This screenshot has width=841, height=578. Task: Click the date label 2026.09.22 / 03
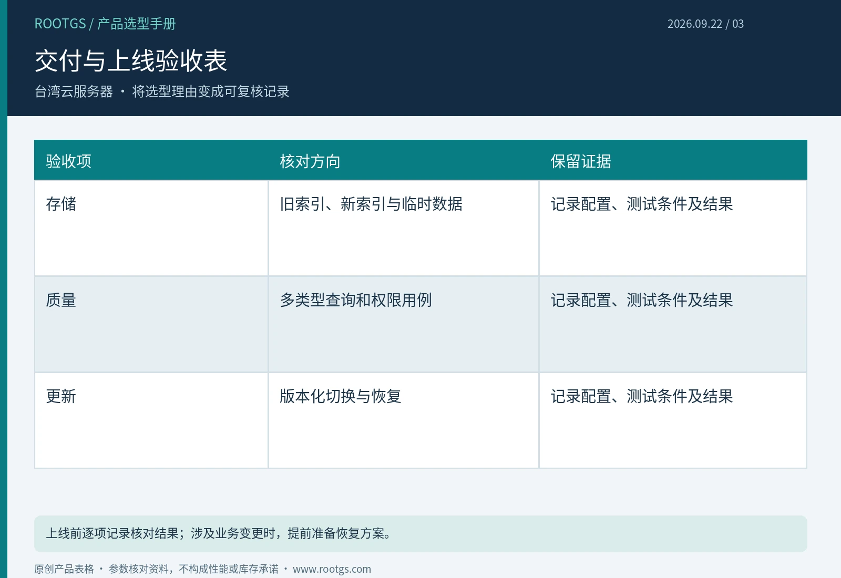[x=705, y=24]
